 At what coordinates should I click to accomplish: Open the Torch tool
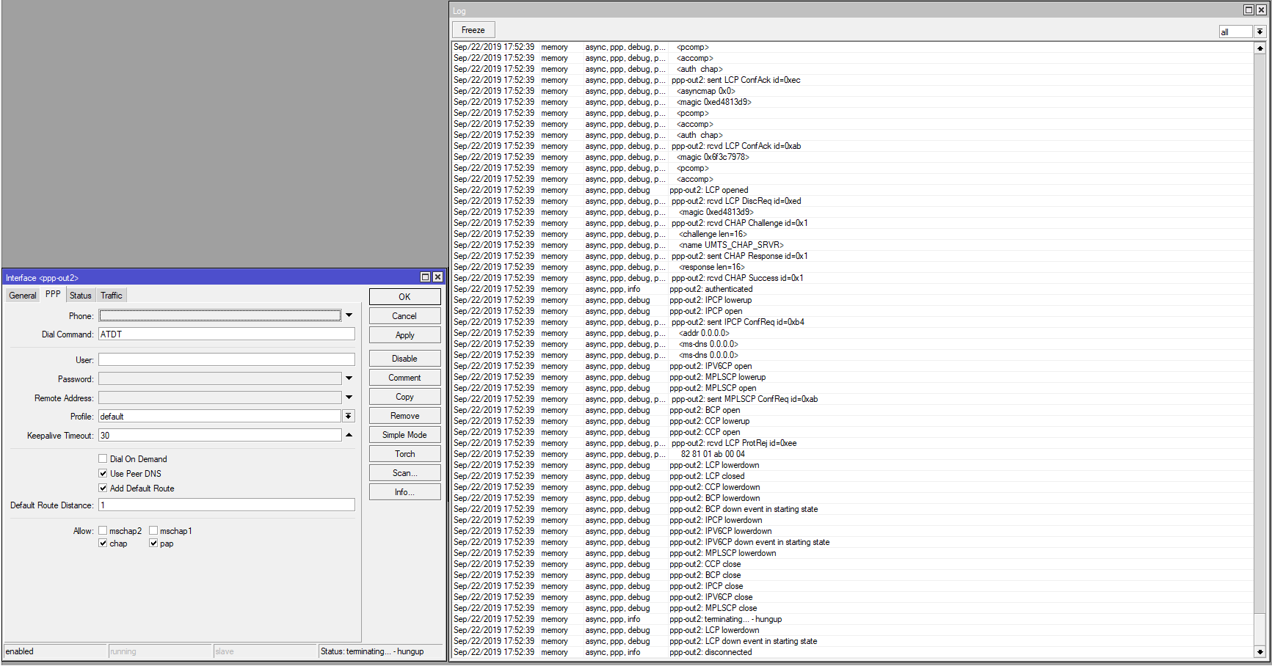pyautogui.click(x=404, y=454)
